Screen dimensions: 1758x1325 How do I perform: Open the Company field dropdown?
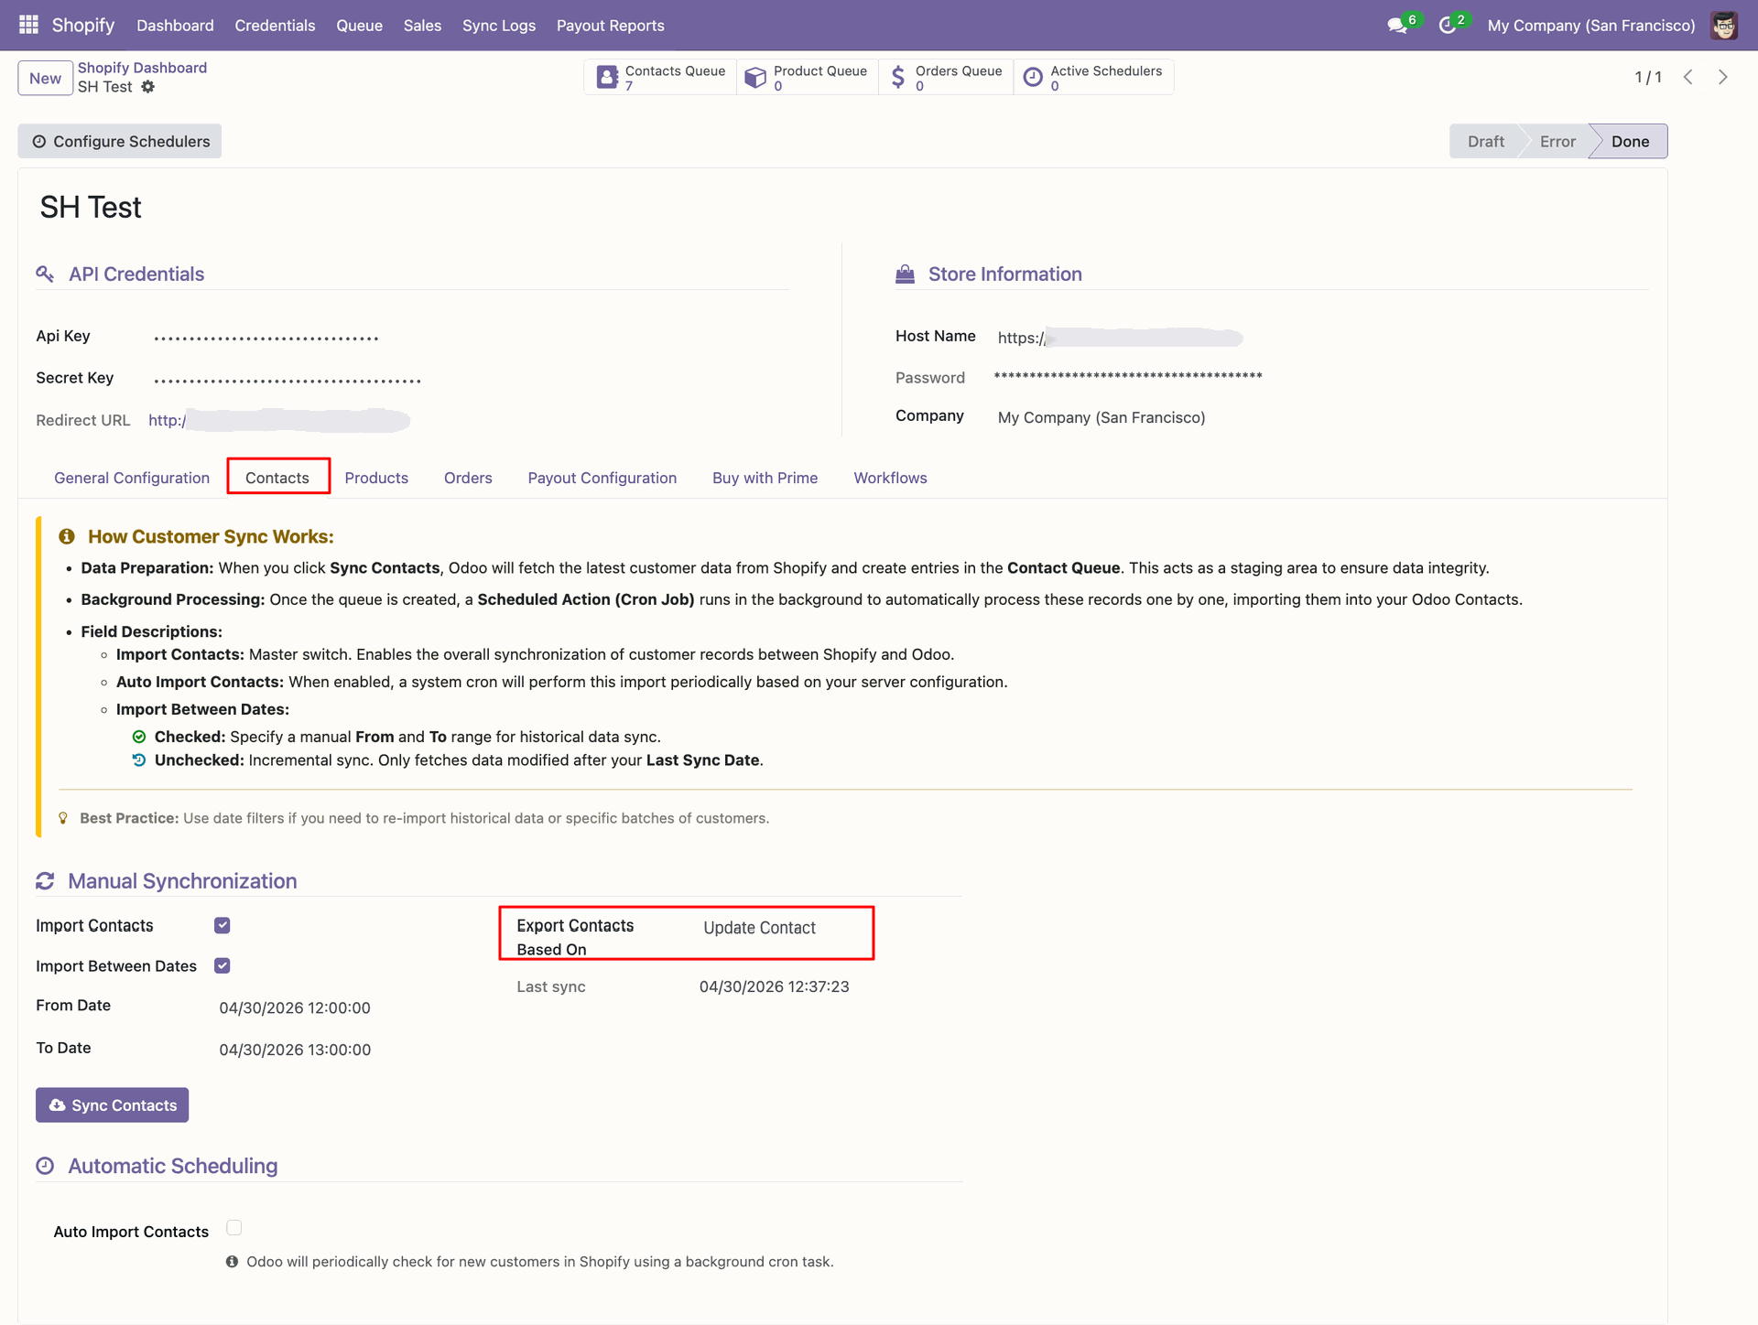[x=1101, y=417]
